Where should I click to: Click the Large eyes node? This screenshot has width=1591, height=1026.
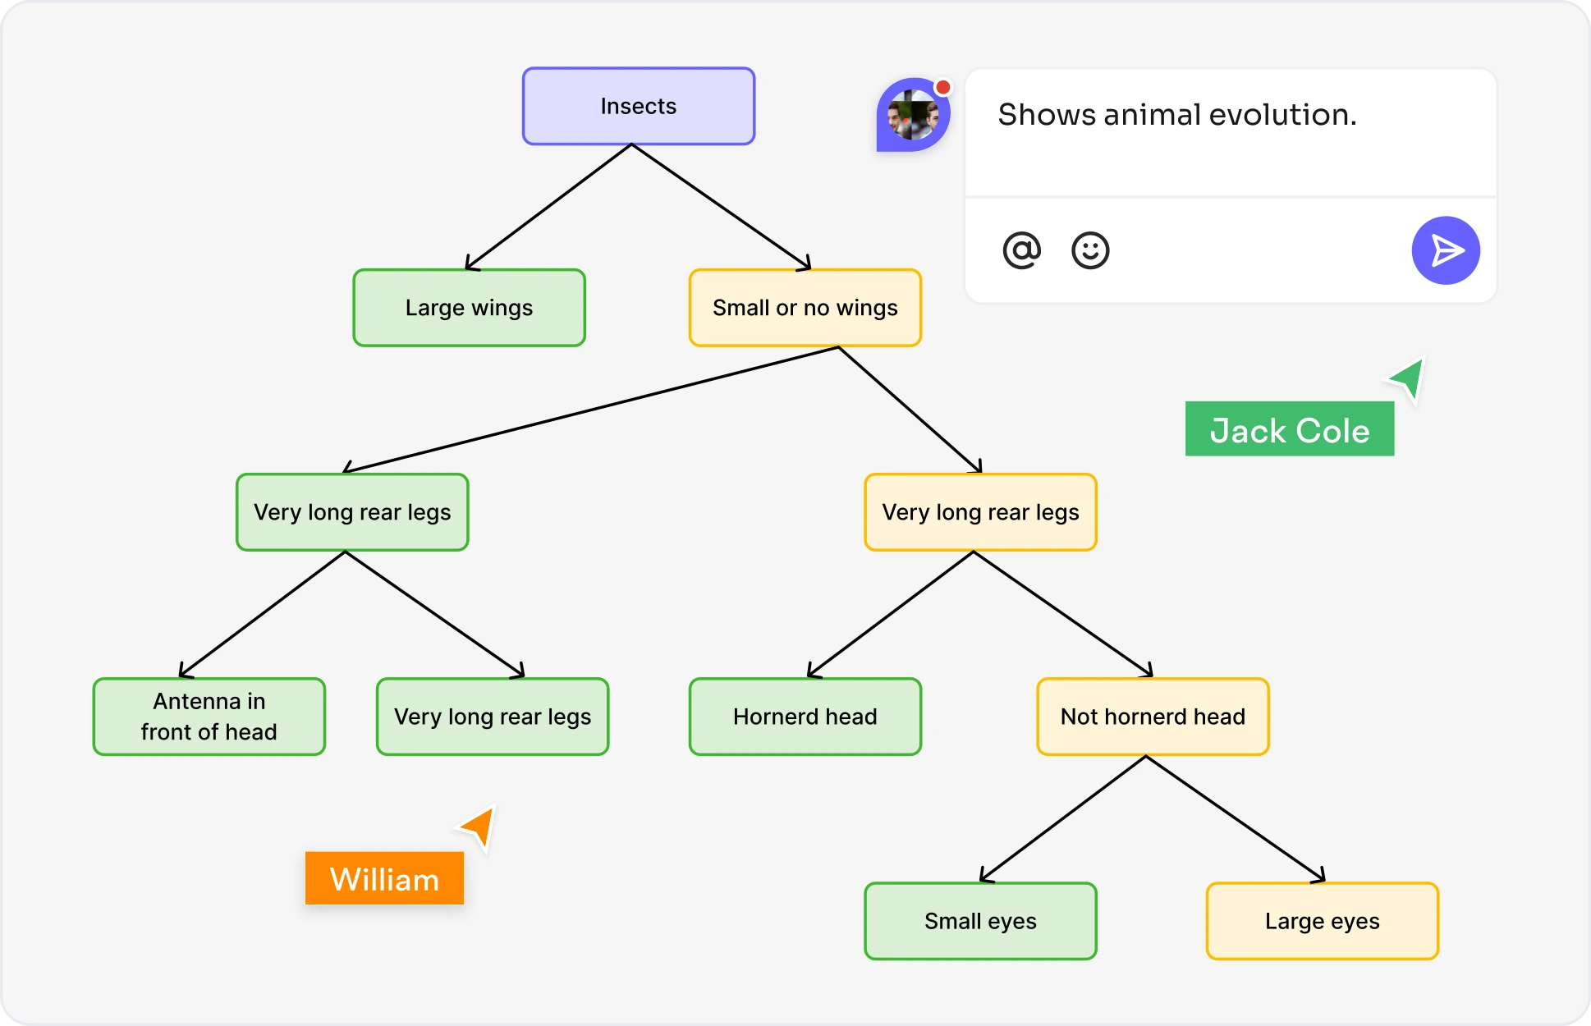pos(1322,921)
